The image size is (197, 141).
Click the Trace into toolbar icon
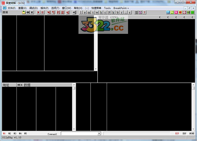click(58, 12)
